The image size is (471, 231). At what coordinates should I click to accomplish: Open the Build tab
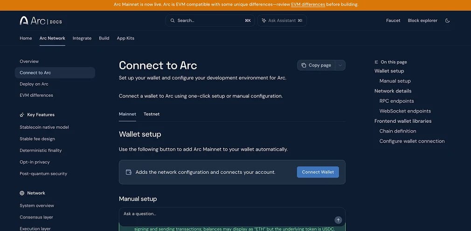[x=104, y=38]
